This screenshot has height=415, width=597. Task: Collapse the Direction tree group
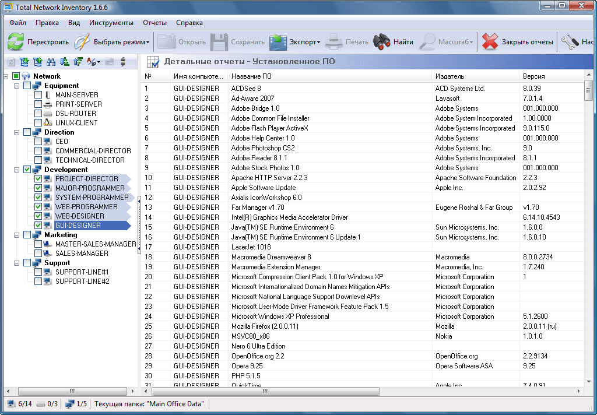17,132
